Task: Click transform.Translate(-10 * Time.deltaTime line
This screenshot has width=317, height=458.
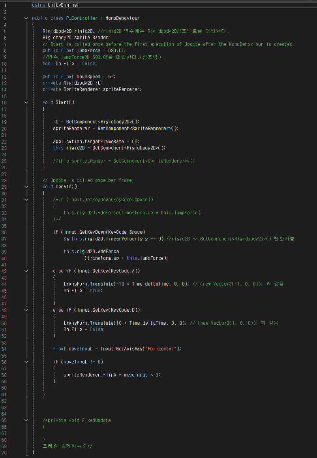Action: tap(126, 284)
